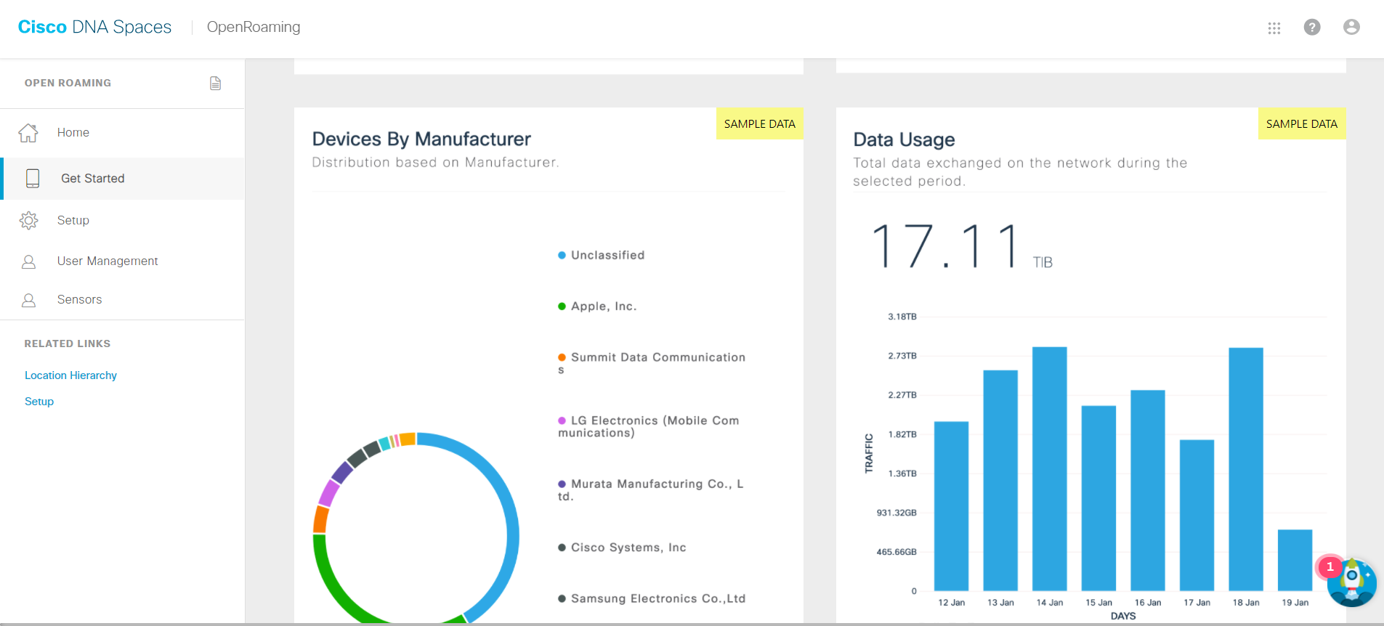Click the Cisco DNA Spaces logo
Viewport: 1384px width, 626px height.
pyautogui.click(x=94, y=27)
